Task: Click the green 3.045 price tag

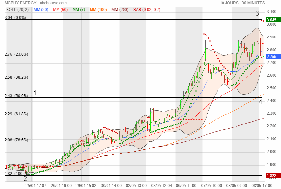Action: pos(273,20)
